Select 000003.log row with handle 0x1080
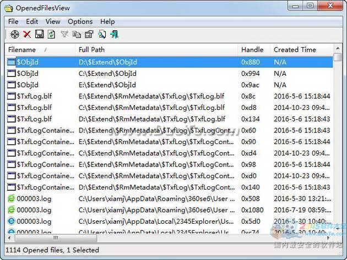This screenshot has height=260, width=347. 169,210
